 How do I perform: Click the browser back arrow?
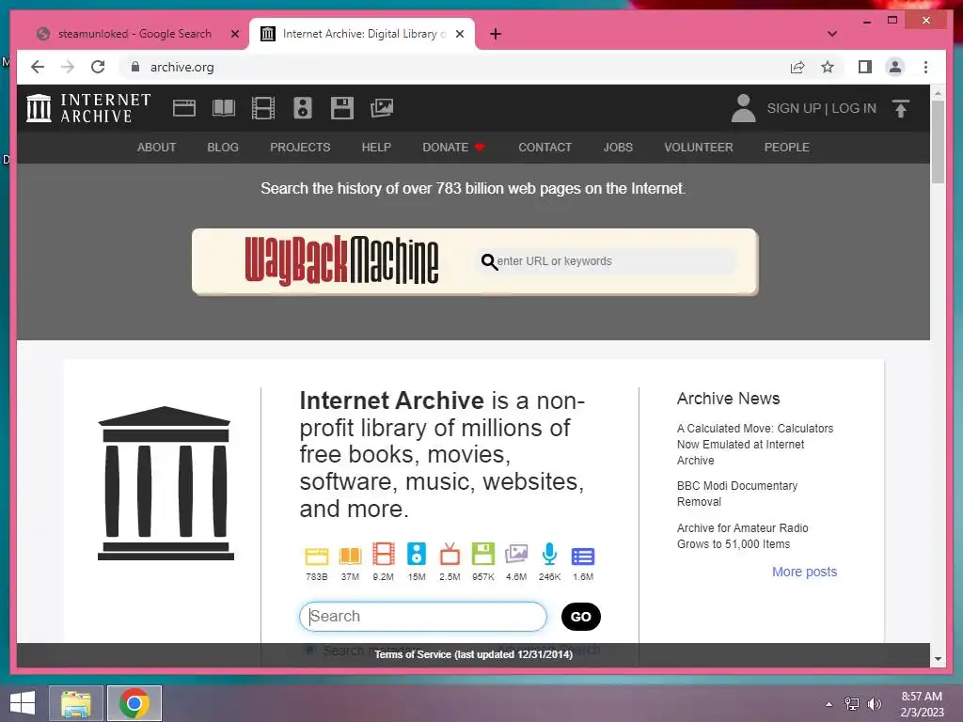coord(38,67)
